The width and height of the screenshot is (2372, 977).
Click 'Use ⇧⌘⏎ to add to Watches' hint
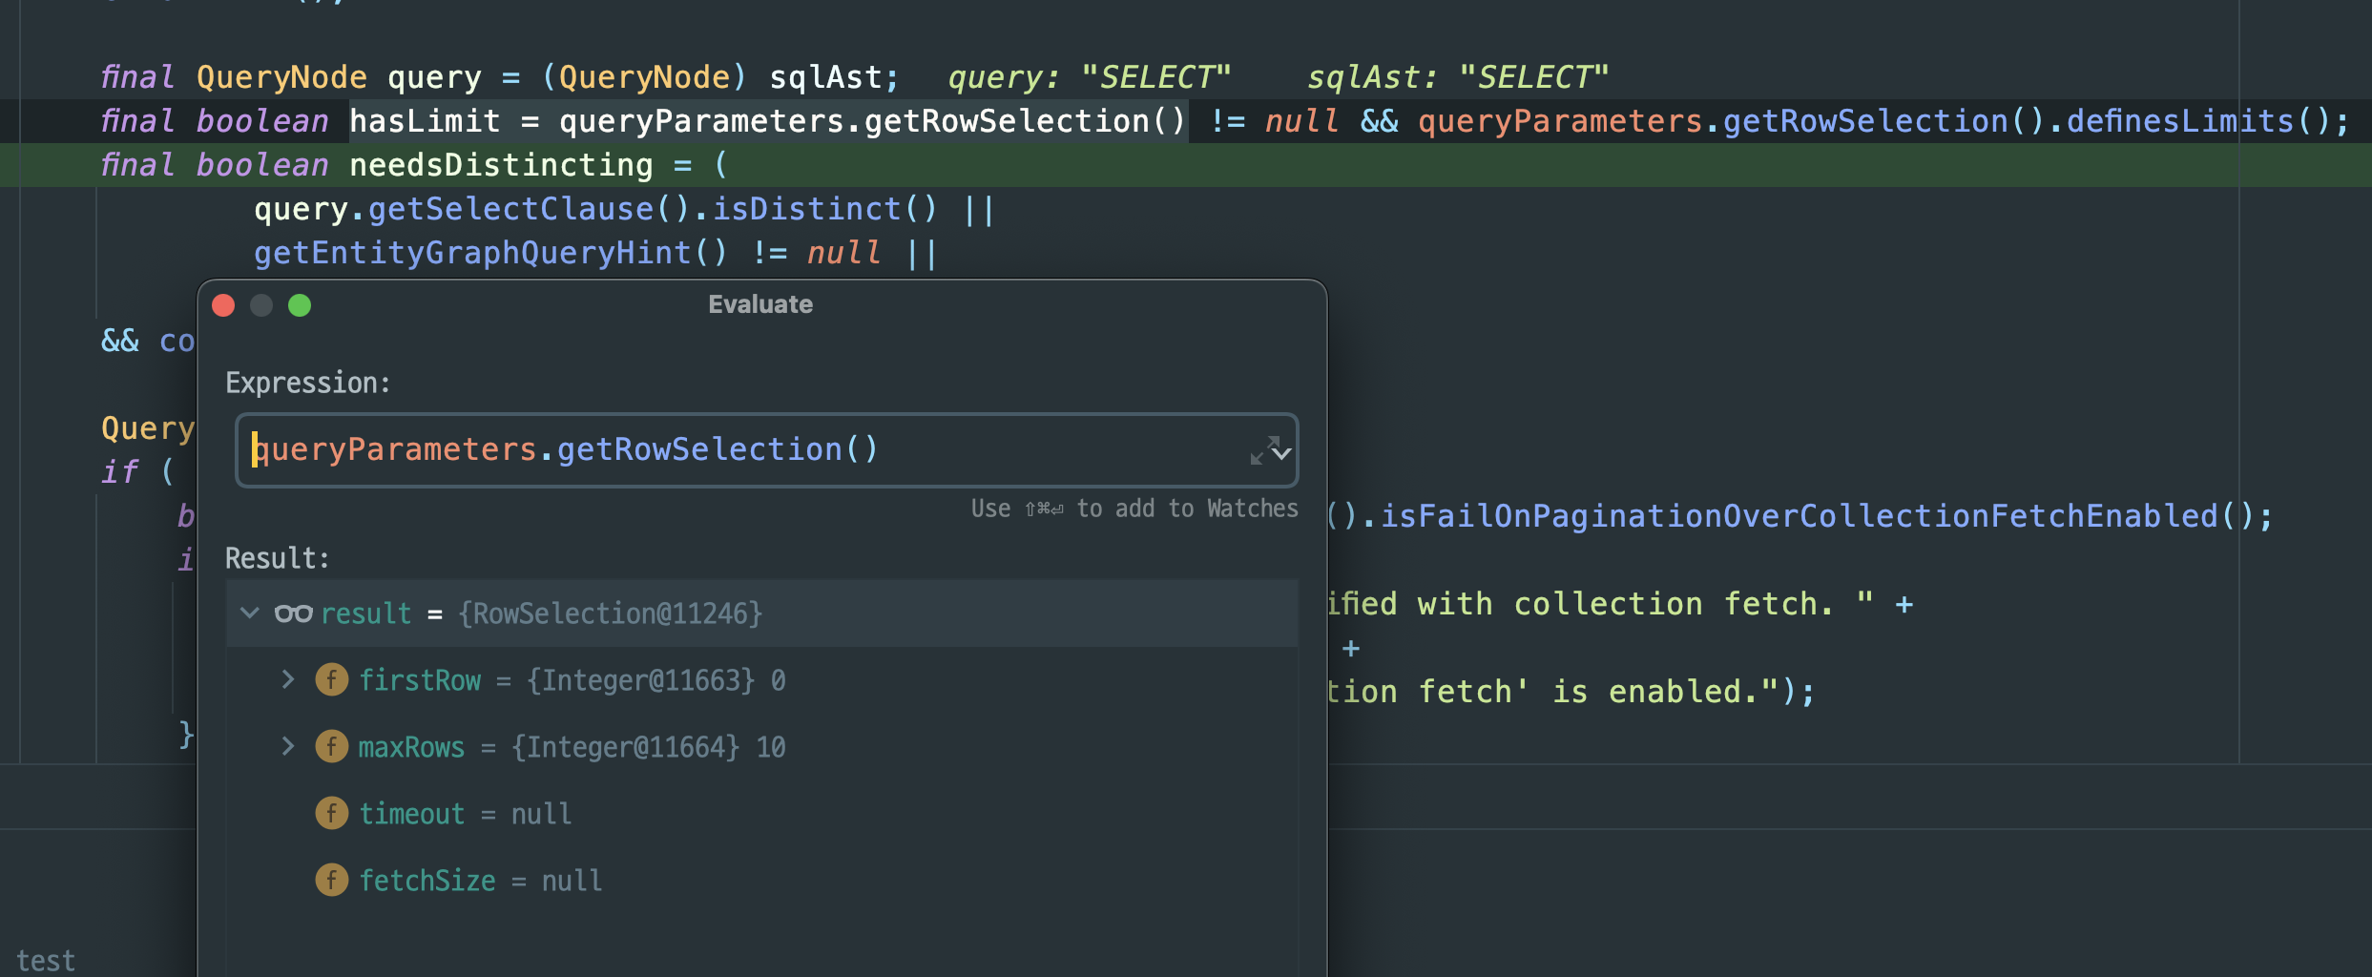click(x=1134, y=509)
